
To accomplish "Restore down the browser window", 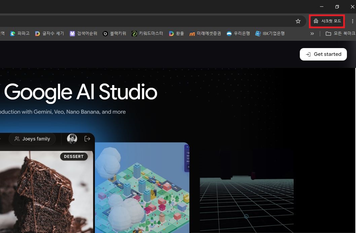I will [337, 7].
